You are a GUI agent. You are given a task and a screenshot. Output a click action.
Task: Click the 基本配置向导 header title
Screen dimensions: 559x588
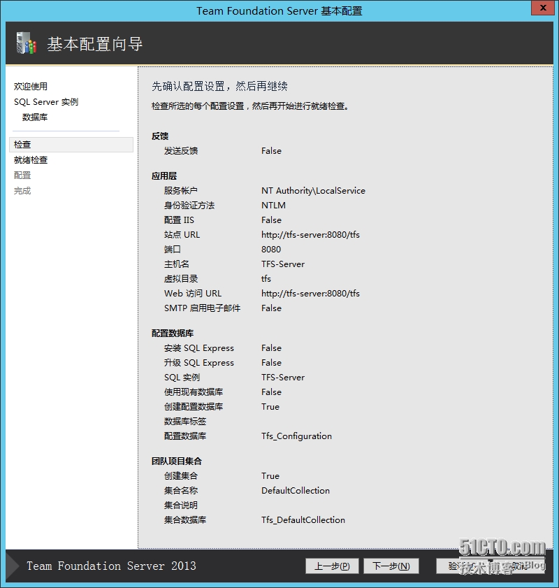(95, 44)
